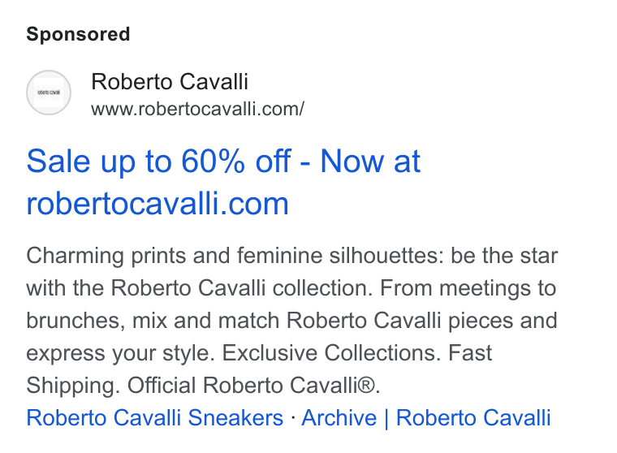Click the word 'Archive' in bottom sitelink

[339, 417]
